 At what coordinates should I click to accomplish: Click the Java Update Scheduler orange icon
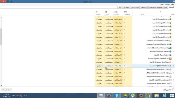[x=170, y=59]
